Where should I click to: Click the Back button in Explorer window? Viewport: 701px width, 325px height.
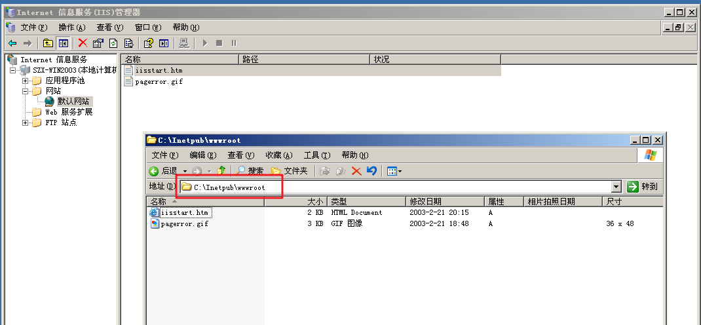[163, 171]
